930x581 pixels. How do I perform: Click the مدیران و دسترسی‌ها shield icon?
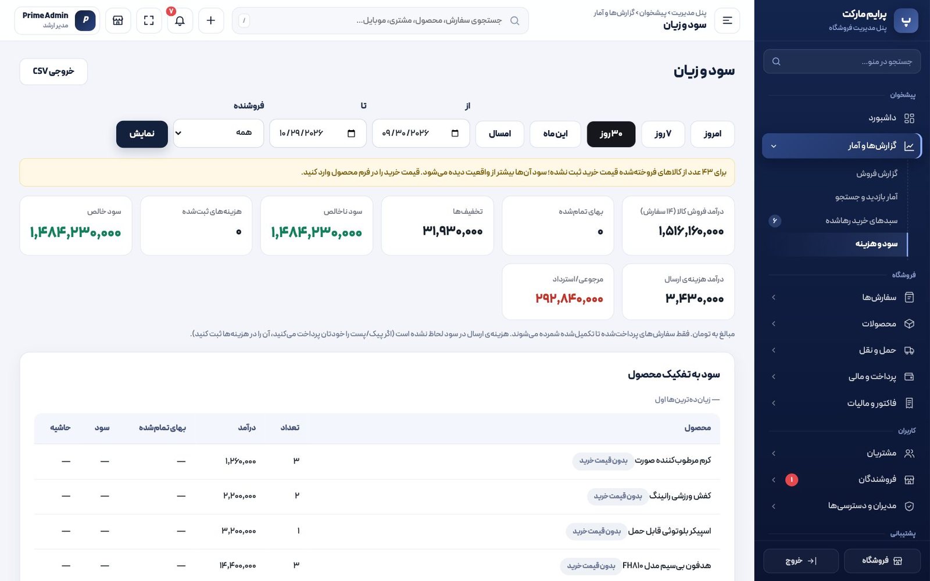909,506
